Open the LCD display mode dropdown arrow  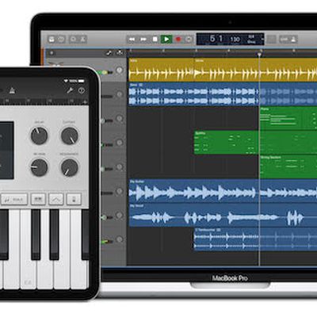tap(262, 39)
